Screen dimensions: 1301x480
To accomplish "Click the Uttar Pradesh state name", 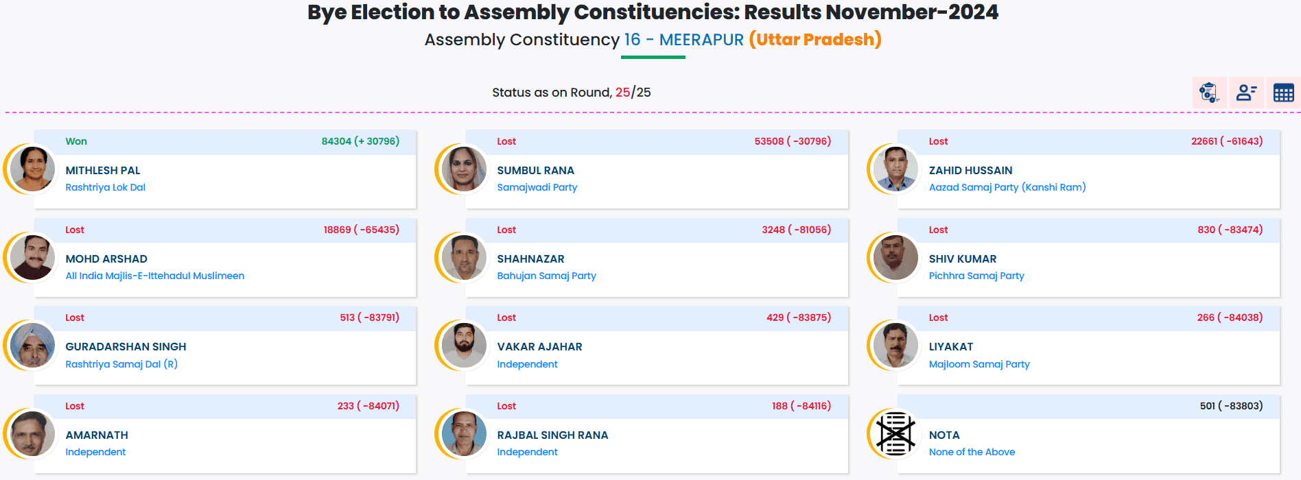I will click(814, 40).
